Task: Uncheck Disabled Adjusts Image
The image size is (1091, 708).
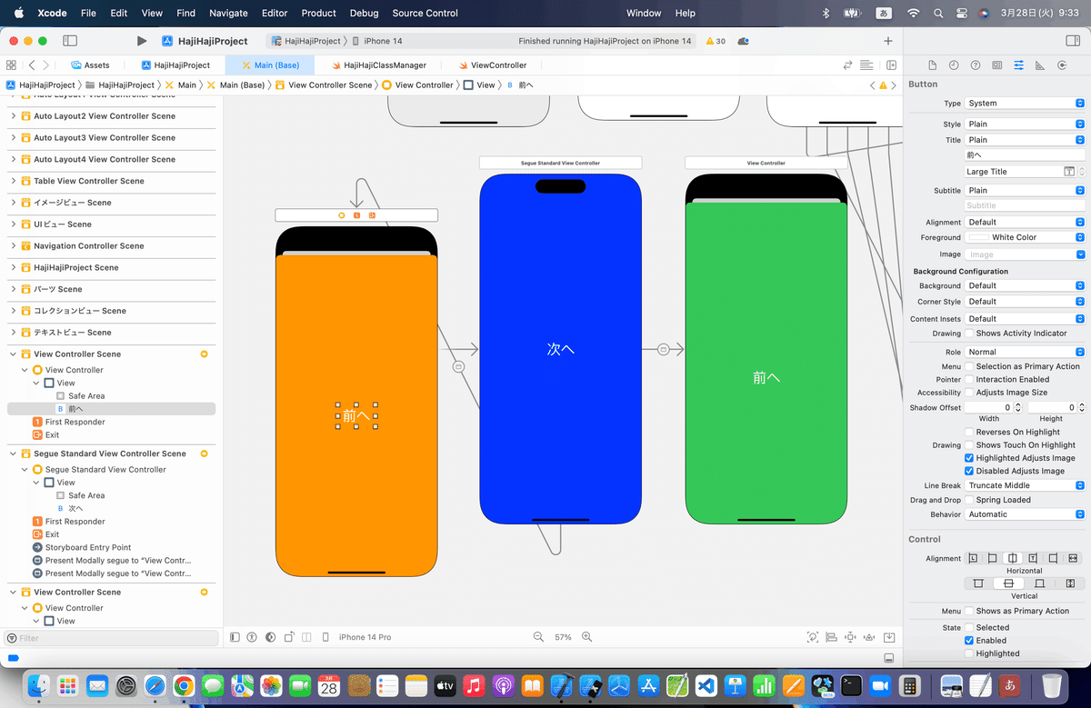Action: pos(969,471)
